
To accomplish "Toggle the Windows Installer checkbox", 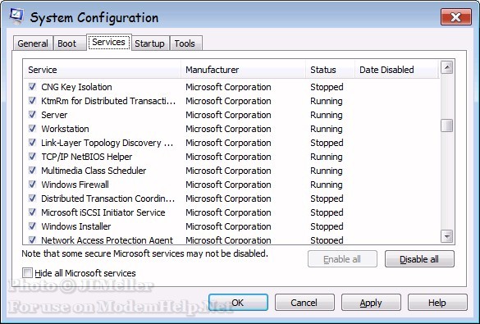I will pyautogui.click(x=32, y=226).
